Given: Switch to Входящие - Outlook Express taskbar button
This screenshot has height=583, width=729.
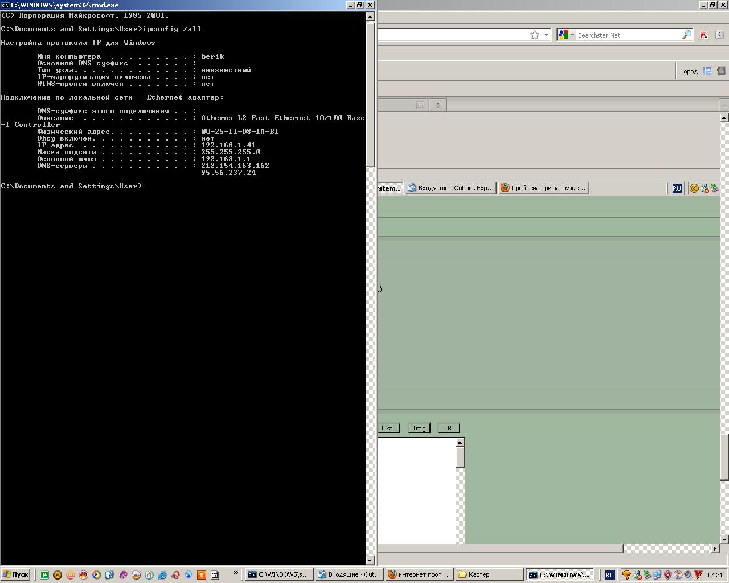Looking at the screenshot, I should click(349, 574).
